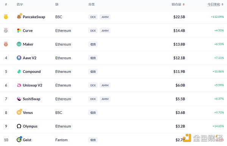Image resolution: width=227 pixels, height=146 pixels.
Task: Click the gold first-place medal icon
Action: [6, 17]
